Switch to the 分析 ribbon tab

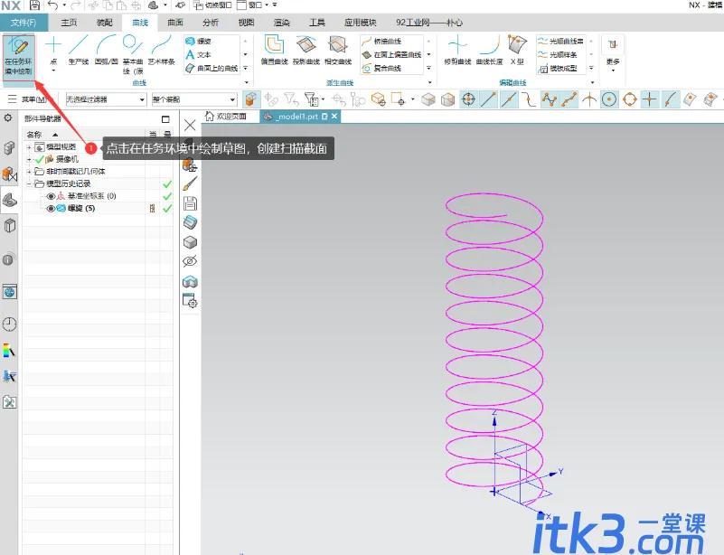pyautogui.click(x=211, y=23)
